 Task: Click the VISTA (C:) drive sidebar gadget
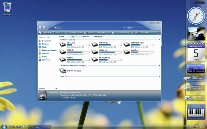coord(194,78)
